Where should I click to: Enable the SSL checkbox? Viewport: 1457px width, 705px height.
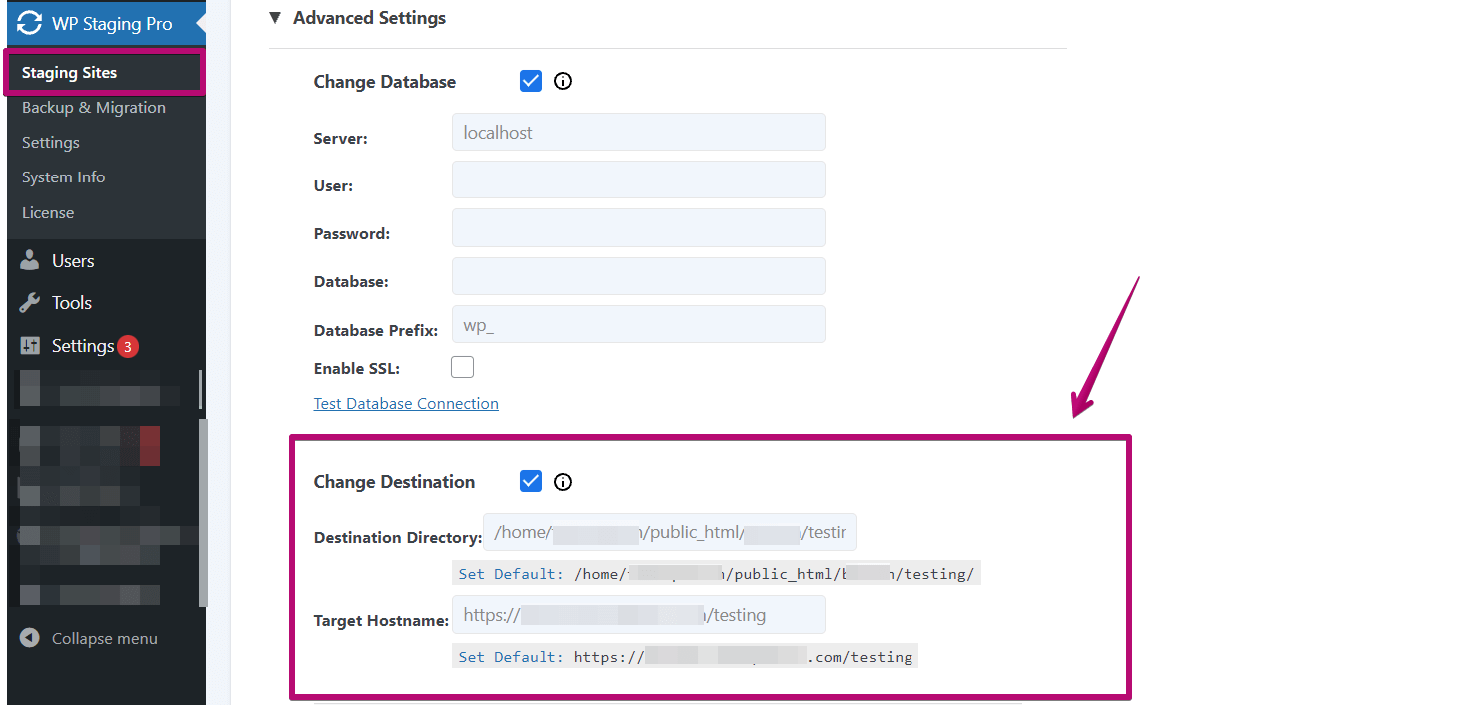click(x=462, y=366)
